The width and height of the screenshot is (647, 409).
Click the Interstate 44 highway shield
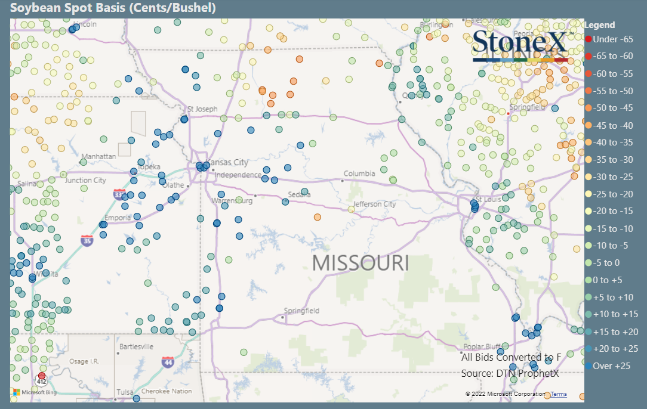(168, 362)
